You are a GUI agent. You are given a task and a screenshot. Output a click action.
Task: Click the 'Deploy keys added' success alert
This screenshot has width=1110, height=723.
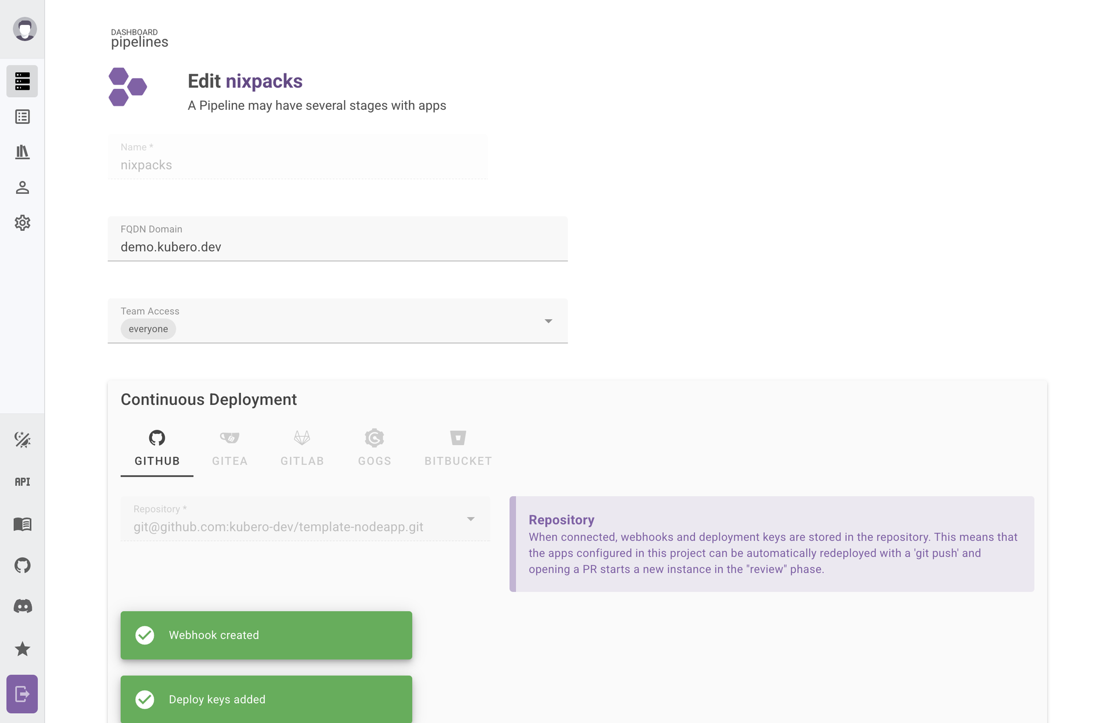point(267,699)
